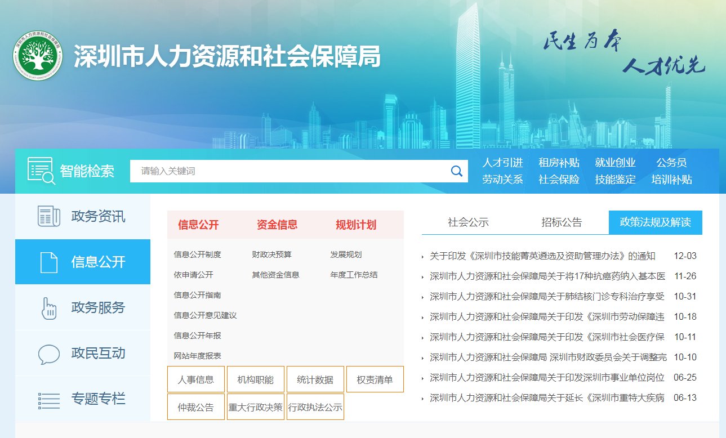This screenshot has height=438, width=726.
Task: Open the 深圳市社会医疗保 article dated 10-11
Action: point(547,337)
